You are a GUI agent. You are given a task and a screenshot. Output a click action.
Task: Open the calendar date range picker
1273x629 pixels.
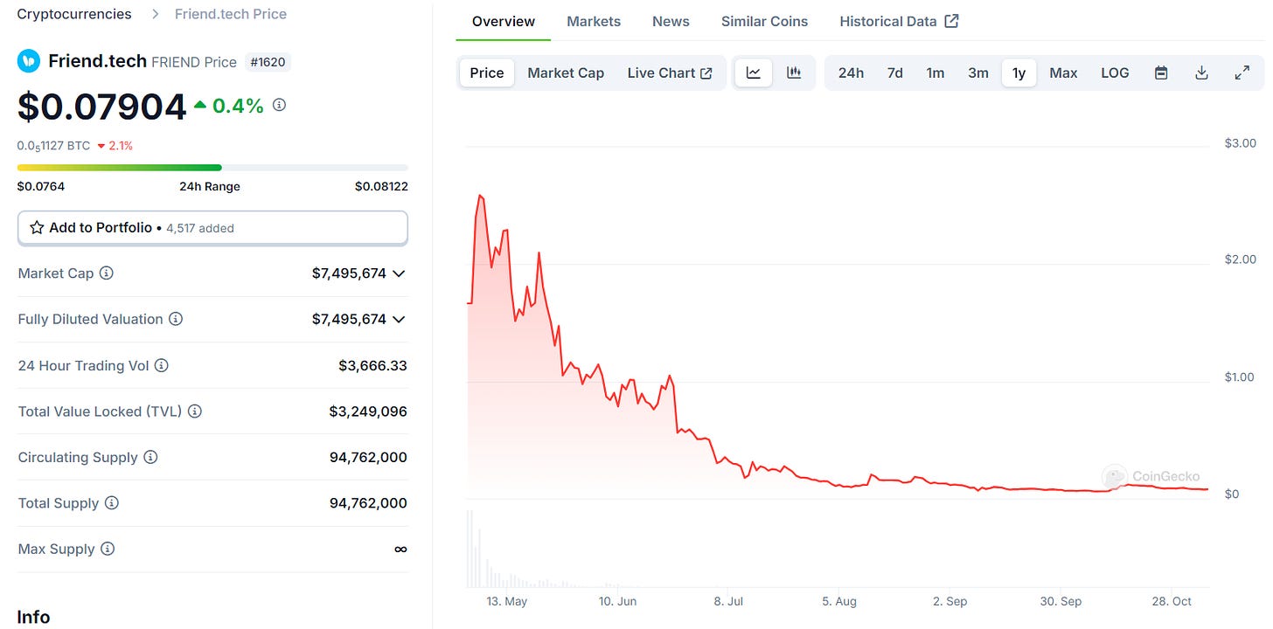(x=1161, y=73)
